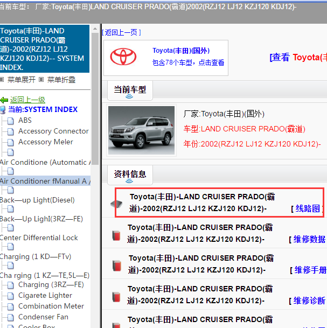327x328 pixels.
Task: Click the Accessory Connector document icon
Action: 10,131
